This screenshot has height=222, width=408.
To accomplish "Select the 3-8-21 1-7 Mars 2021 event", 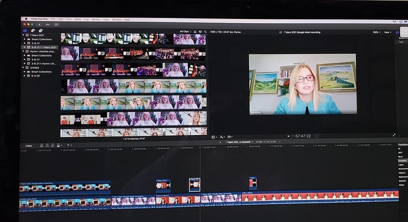I will pos(40,48).
